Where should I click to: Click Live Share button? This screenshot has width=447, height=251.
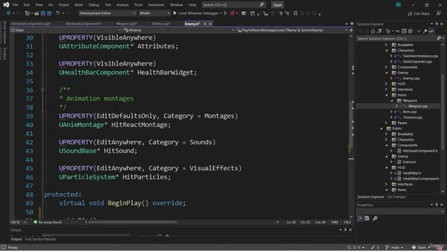click(x=418, y=14)
